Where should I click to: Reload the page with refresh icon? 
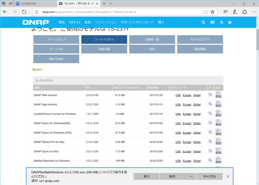pyautogui.click(x=24, y=12)
